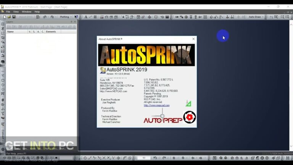Create a new drawing with New icon
This screenshot has height=165, width=293.
click(5, 17)
